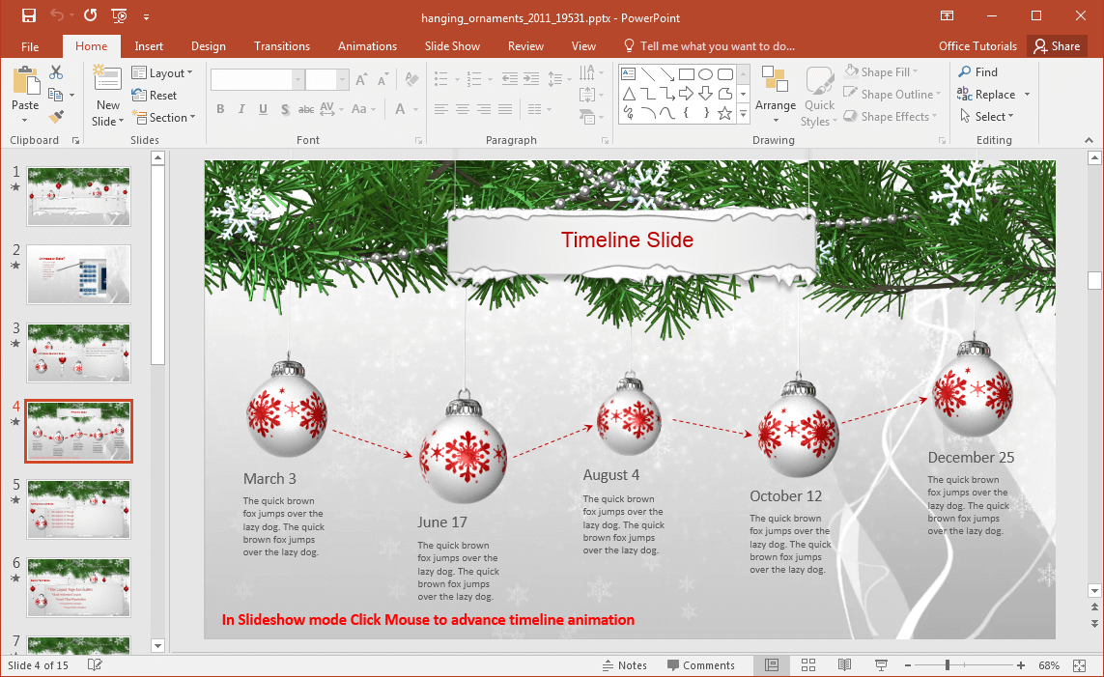Click the Cut scissors icon
The image size is (1104, 677).
click(x=56, y=72)
